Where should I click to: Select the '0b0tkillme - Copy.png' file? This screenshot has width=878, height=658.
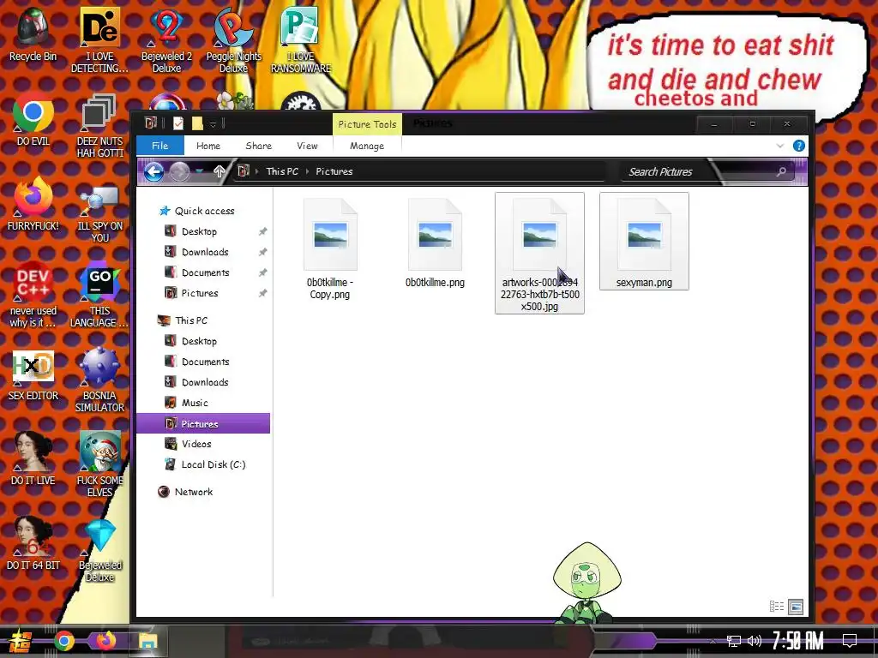tap(330, 248)
